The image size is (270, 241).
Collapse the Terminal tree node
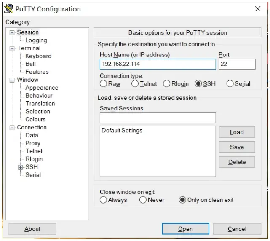pos(12,48)
